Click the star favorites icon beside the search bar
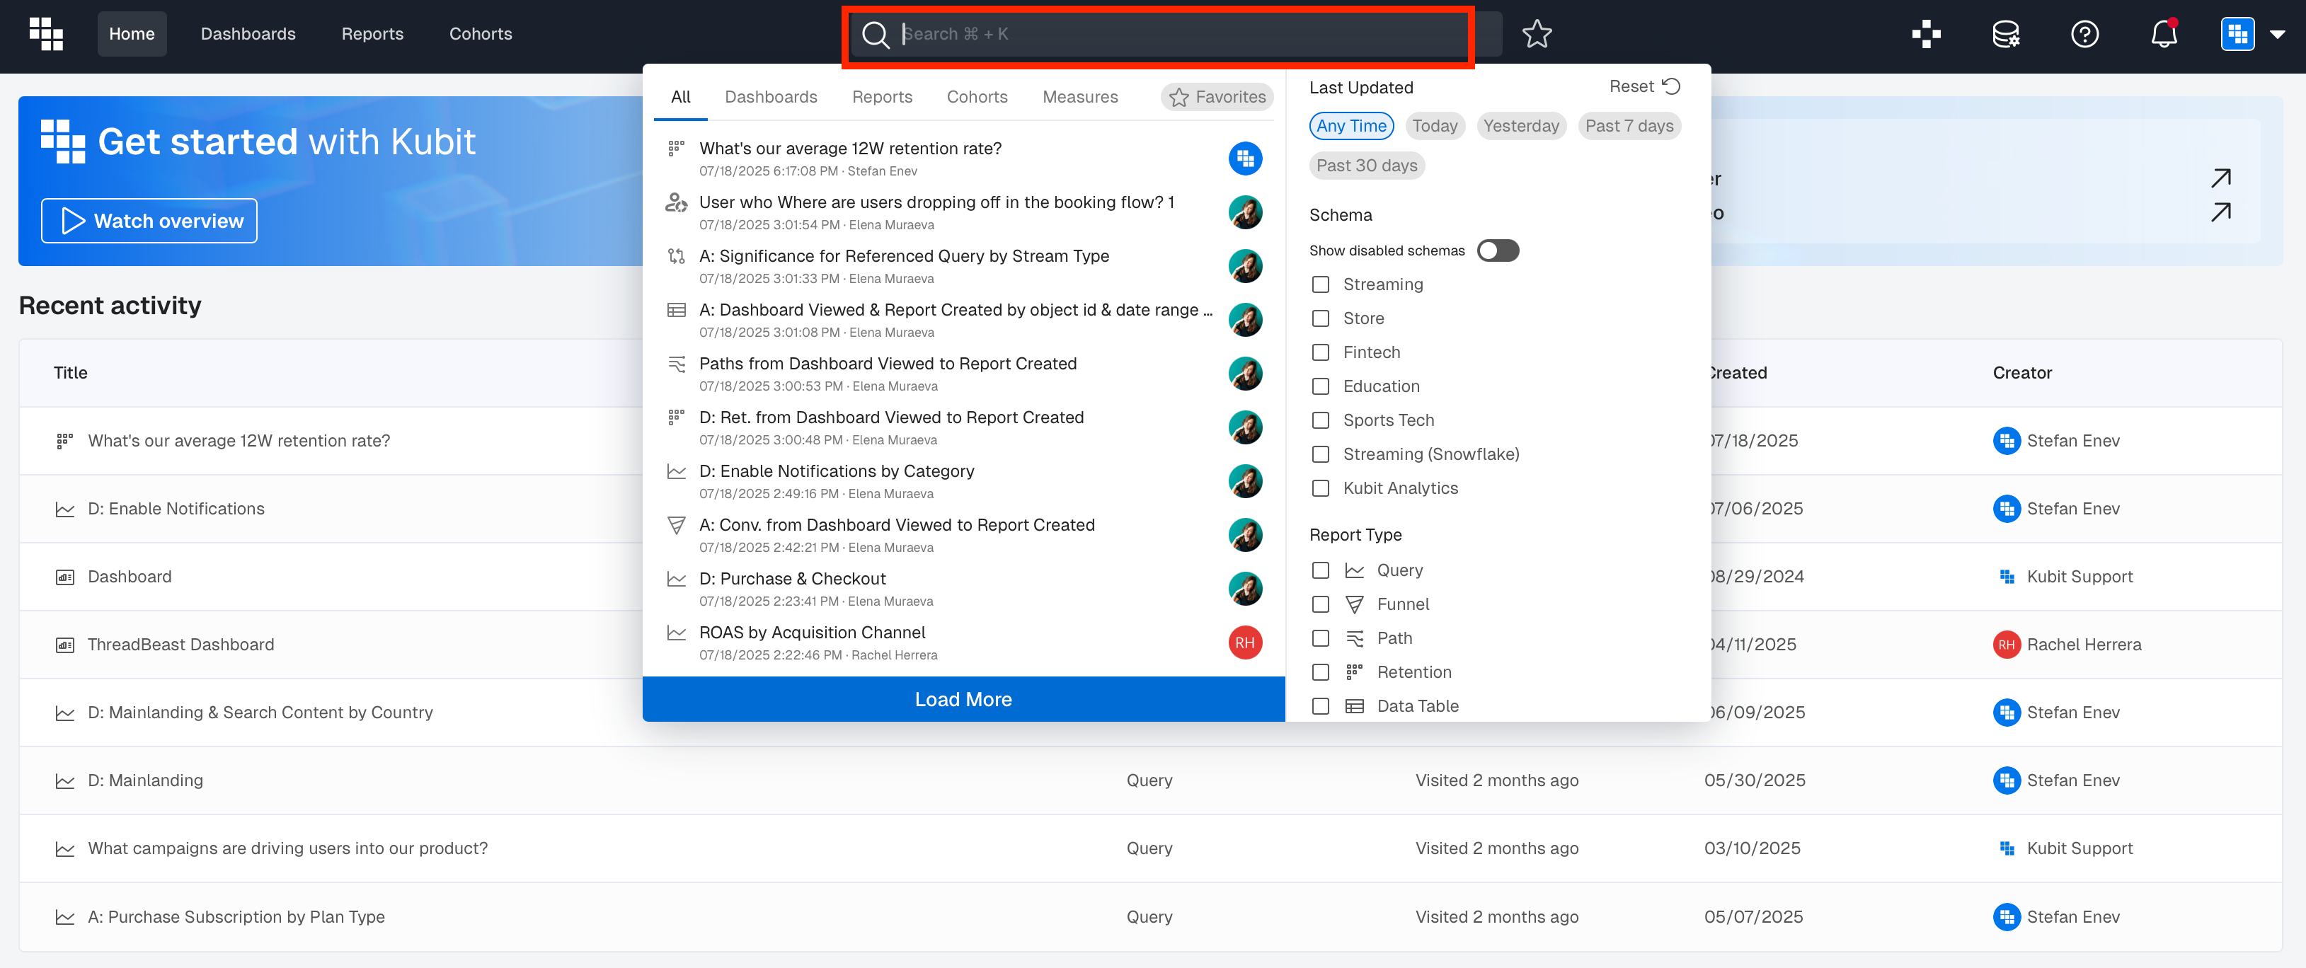This screenshot has width=2306, height=968. click(1537, 34)
